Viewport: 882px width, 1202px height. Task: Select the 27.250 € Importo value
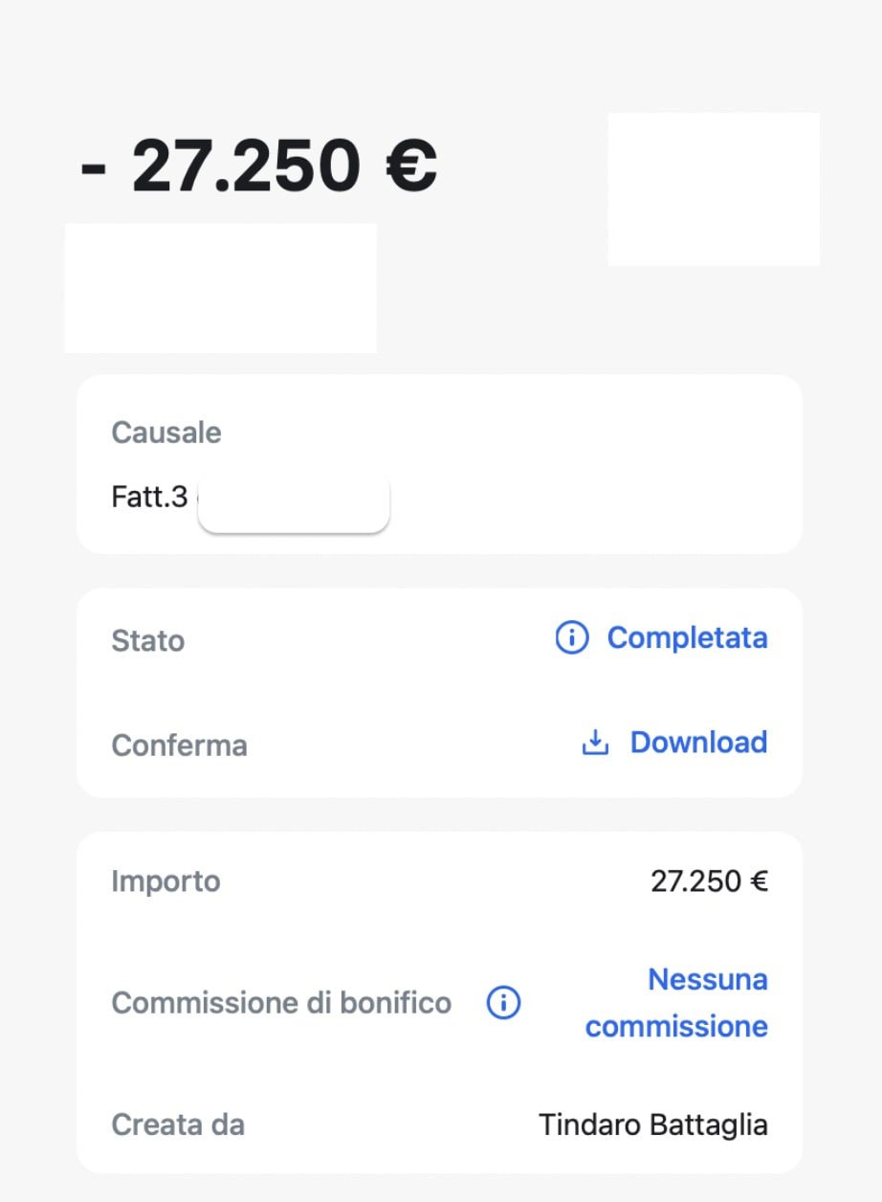pyautogui.click(x=710, y=881)
